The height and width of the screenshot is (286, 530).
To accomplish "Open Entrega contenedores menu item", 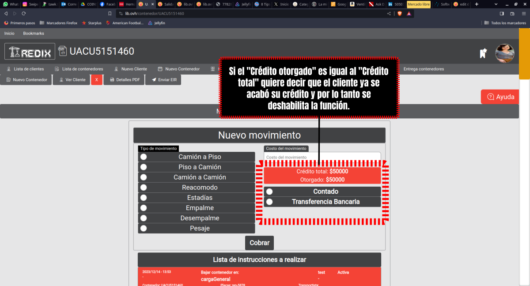I will 423,69.
